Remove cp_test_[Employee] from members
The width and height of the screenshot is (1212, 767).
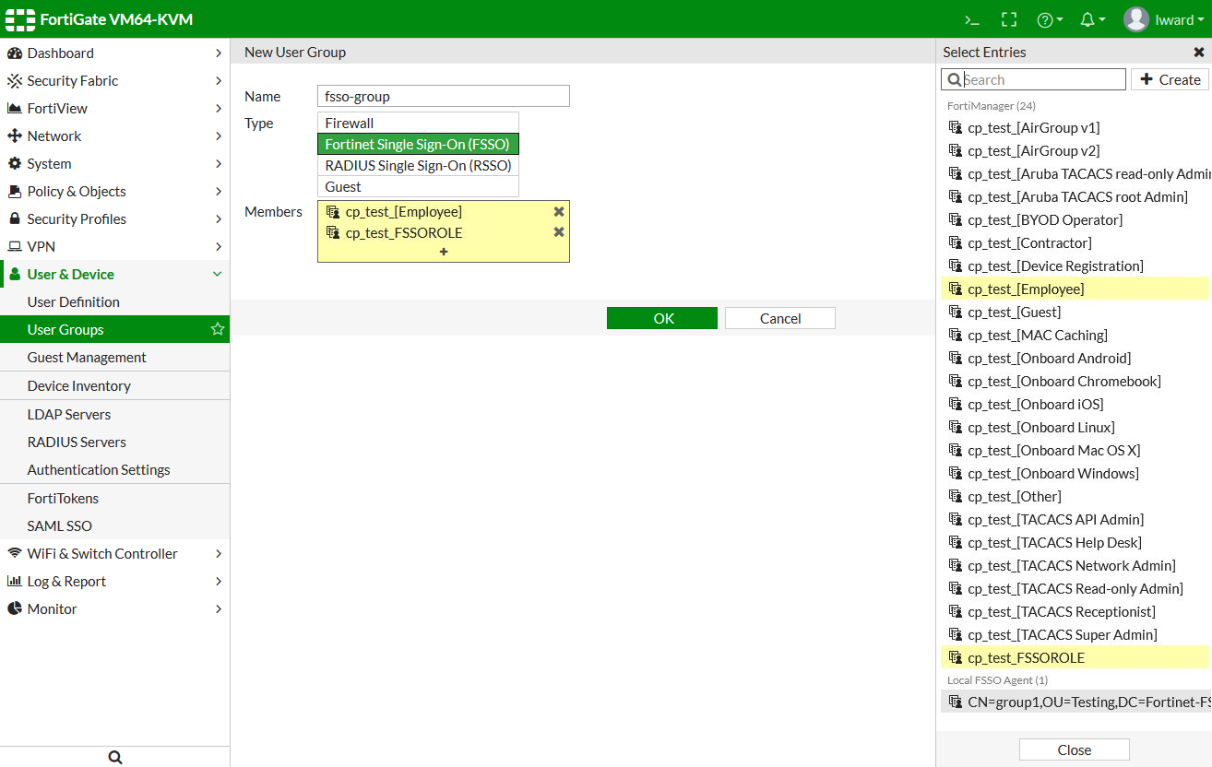pyautogui.click(x=559, y=212)
